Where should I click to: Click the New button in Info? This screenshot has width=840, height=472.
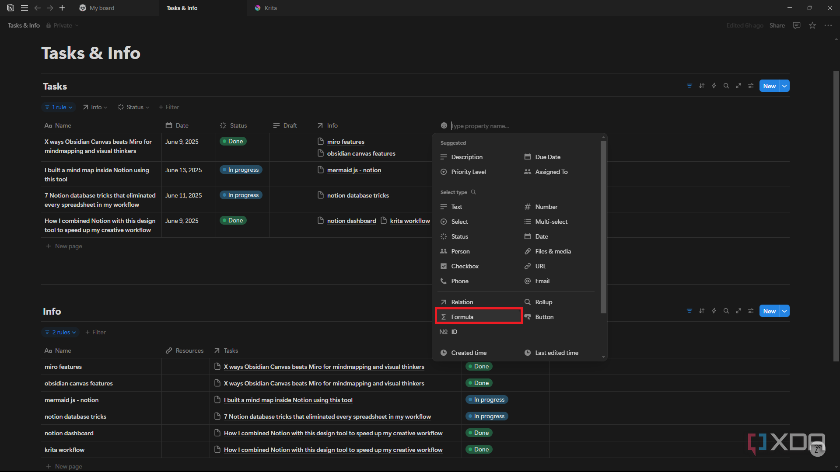tap(770, 311)
